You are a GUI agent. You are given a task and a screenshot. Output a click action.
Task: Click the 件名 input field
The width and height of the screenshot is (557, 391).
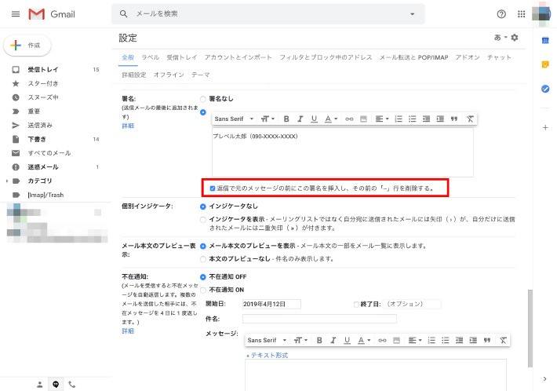tap(319, 319)
